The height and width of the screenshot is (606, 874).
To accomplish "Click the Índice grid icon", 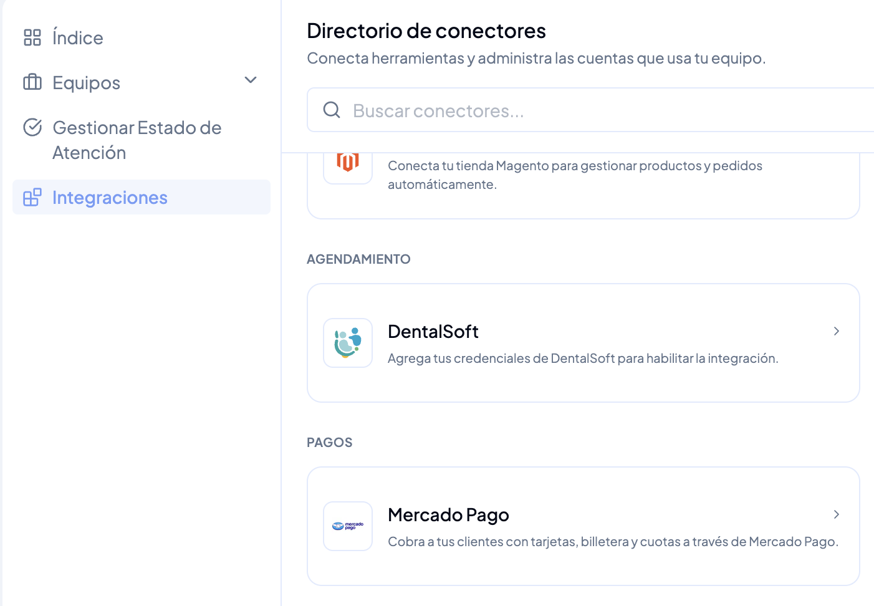I will [32, 37].
